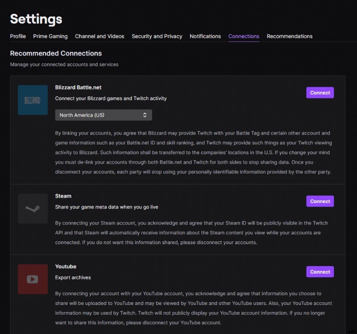
Task: Click the Settings page heading
Action: tap(36, 19)
